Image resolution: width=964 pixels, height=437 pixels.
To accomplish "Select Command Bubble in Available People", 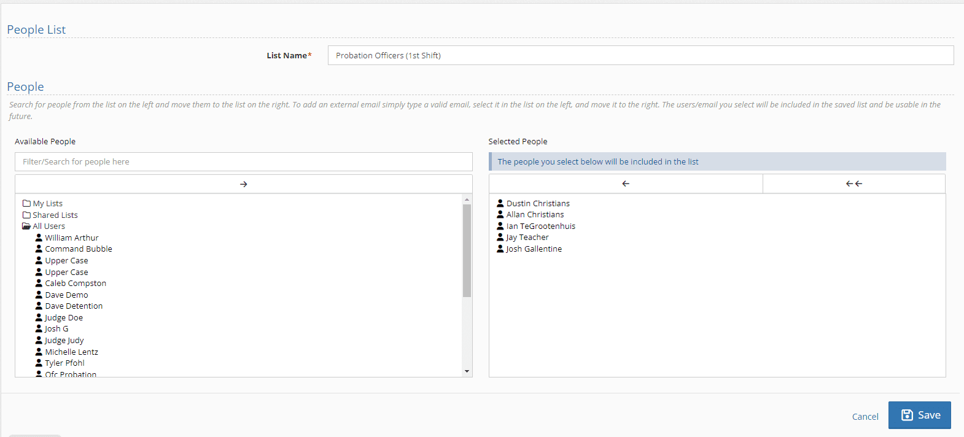I will (x=79, y=249).
